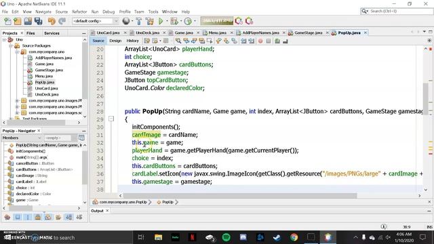Close the Output panel
This screenshot has height=244, width=434.
107,211
